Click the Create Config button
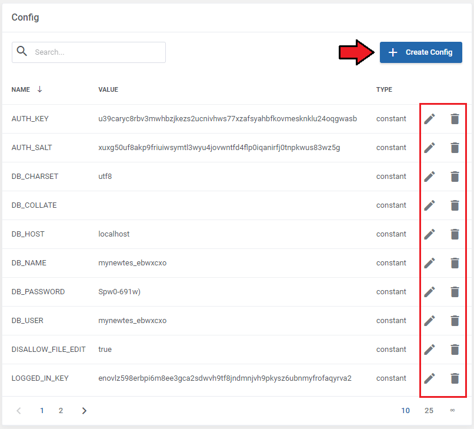 (421, 52)
